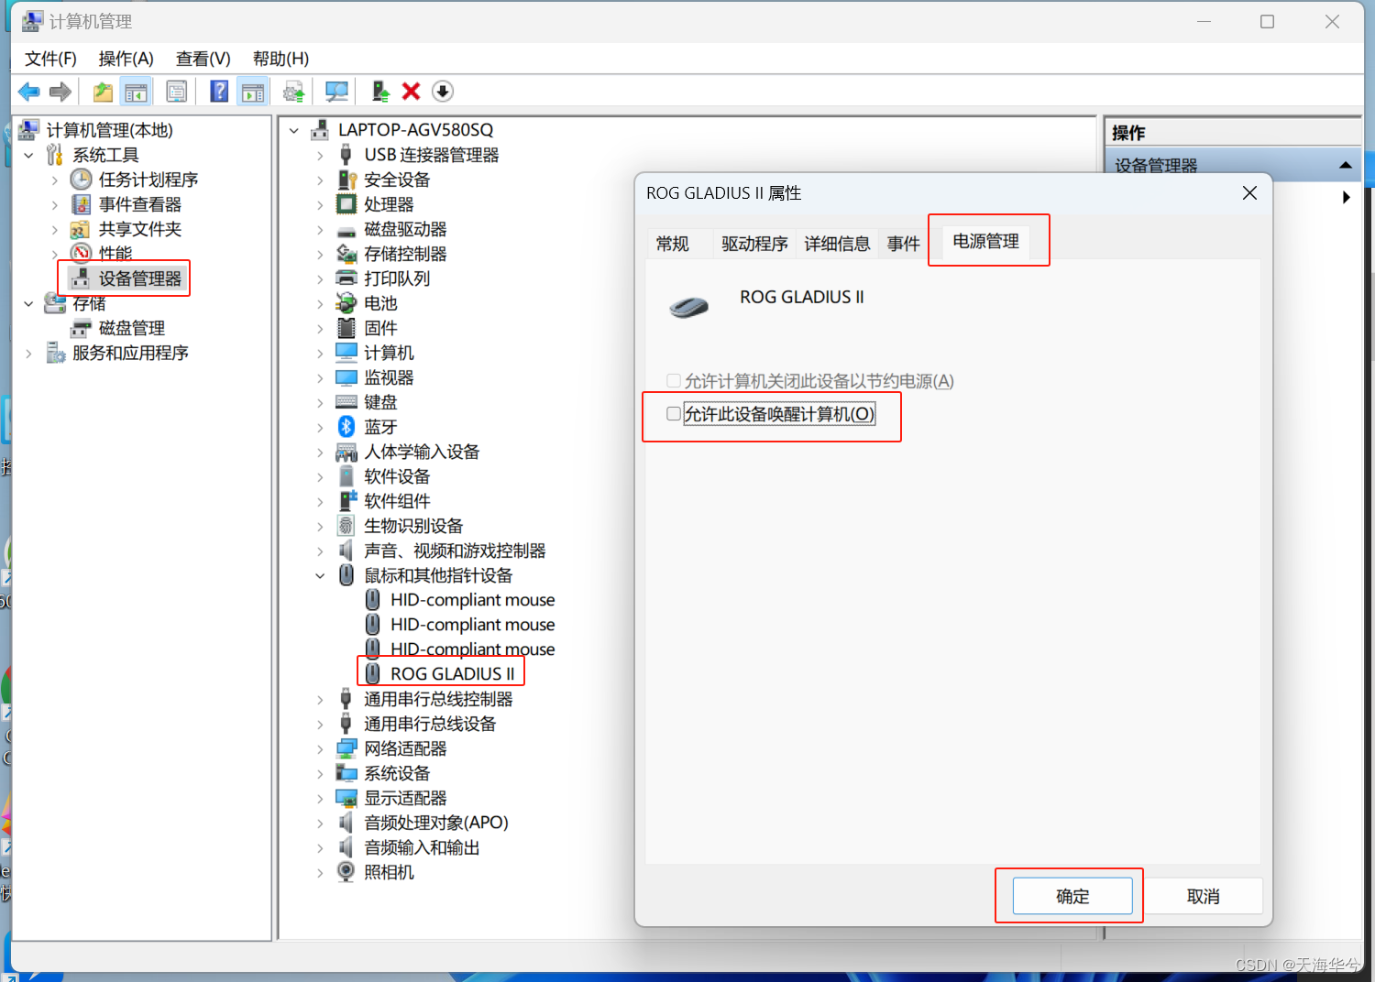Collapse the 设备管理器 actions section arrow
The width and height of the screenshot is (1375, 982).
tap(1345, 166)
